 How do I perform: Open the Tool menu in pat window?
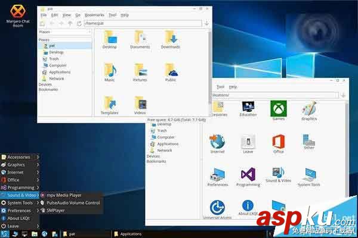tap(112, 15)
